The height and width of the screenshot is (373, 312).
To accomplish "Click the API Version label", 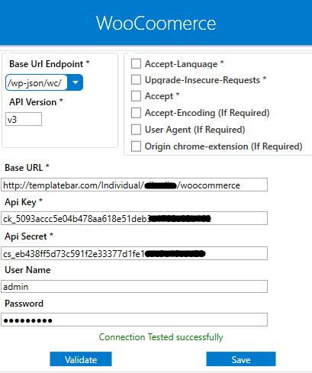I will 36,102.
